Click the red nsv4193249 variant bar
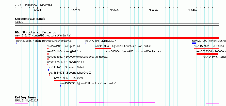226x106 pixels. coord(103,49)
